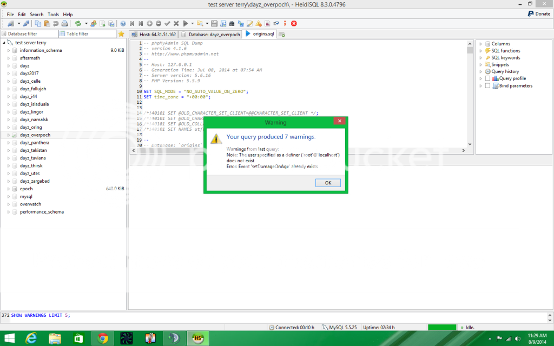Click the query editor vertical scrollbar
Viewport: 554px width, 346px height.
coord(470,94)
